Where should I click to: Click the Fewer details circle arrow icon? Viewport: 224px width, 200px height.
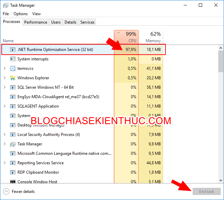tap(6, 192)
